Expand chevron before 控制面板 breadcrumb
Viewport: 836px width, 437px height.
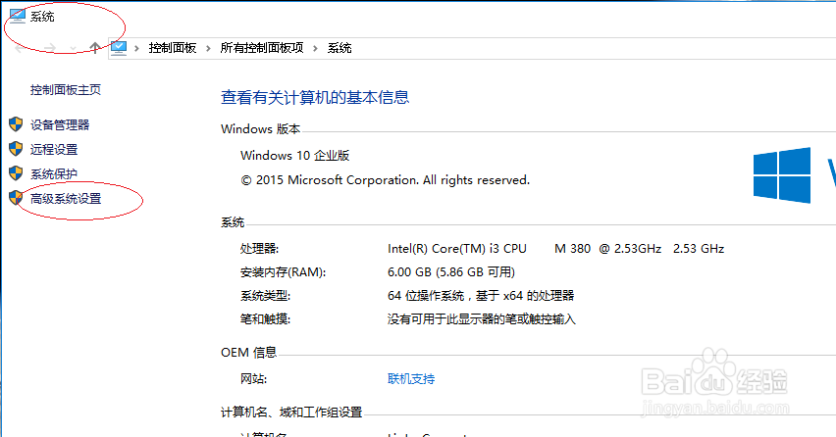137,48
